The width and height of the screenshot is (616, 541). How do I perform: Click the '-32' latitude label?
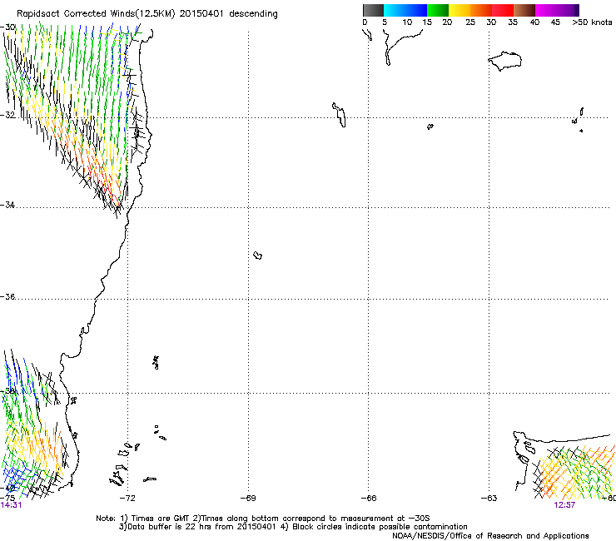7,115
